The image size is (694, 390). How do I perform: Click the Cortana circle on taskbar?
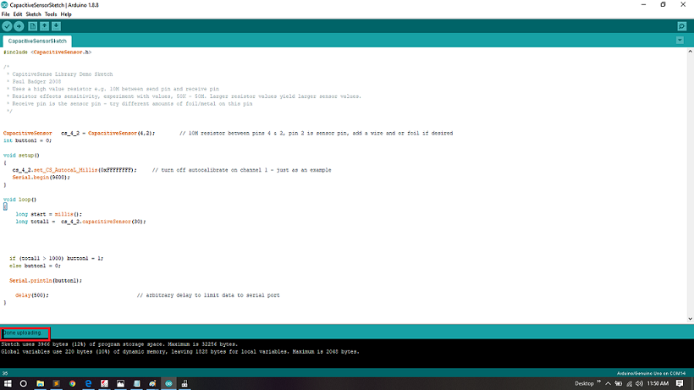tap(24, 383)
